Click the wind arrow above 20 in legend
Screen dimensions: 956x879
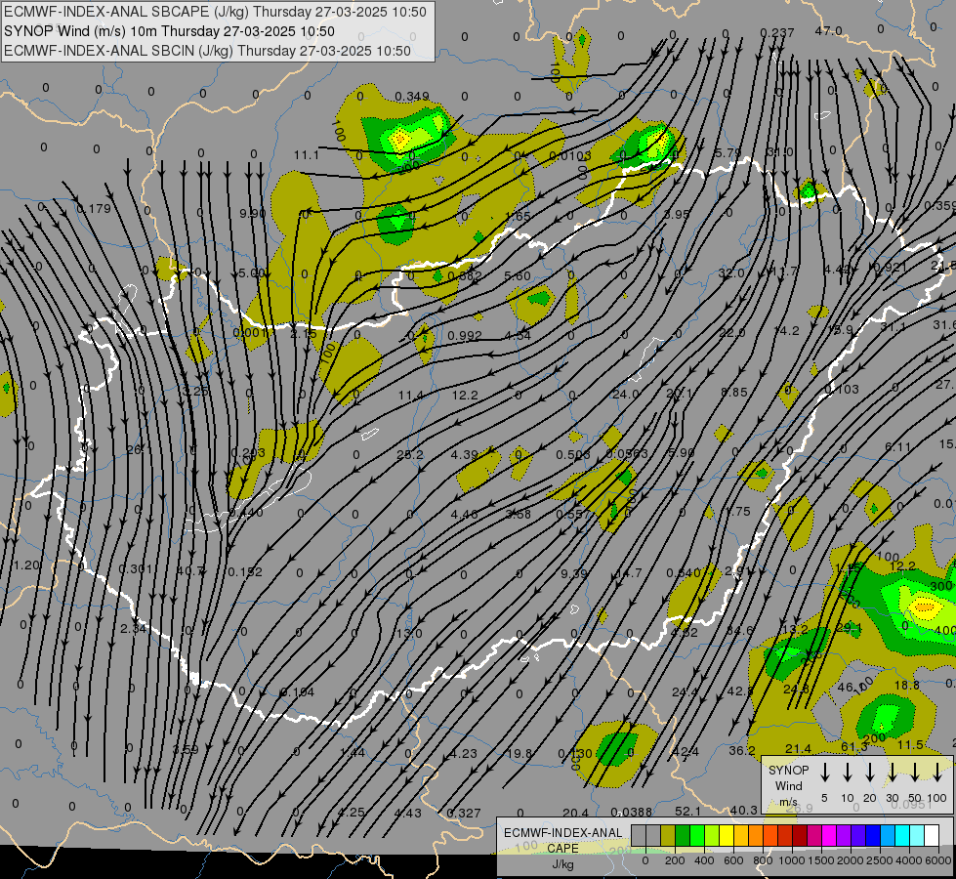870,773
